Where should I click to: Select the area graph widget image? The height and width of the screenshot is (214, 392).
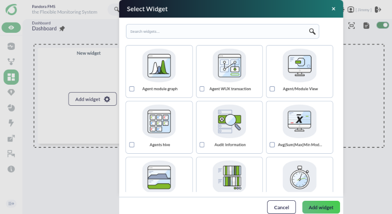tap(159, 177)
